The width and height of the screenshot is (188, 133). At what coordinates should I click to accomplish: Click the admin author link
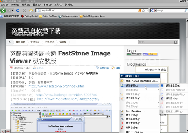coord(40,68)
